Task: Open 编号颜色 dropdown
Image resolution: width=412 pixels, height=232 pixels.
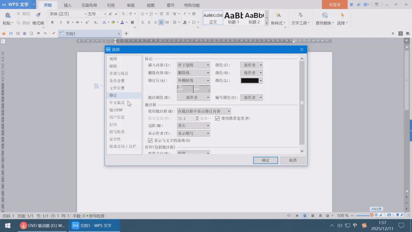Action: pyautogui.click(x=251, y=97)
